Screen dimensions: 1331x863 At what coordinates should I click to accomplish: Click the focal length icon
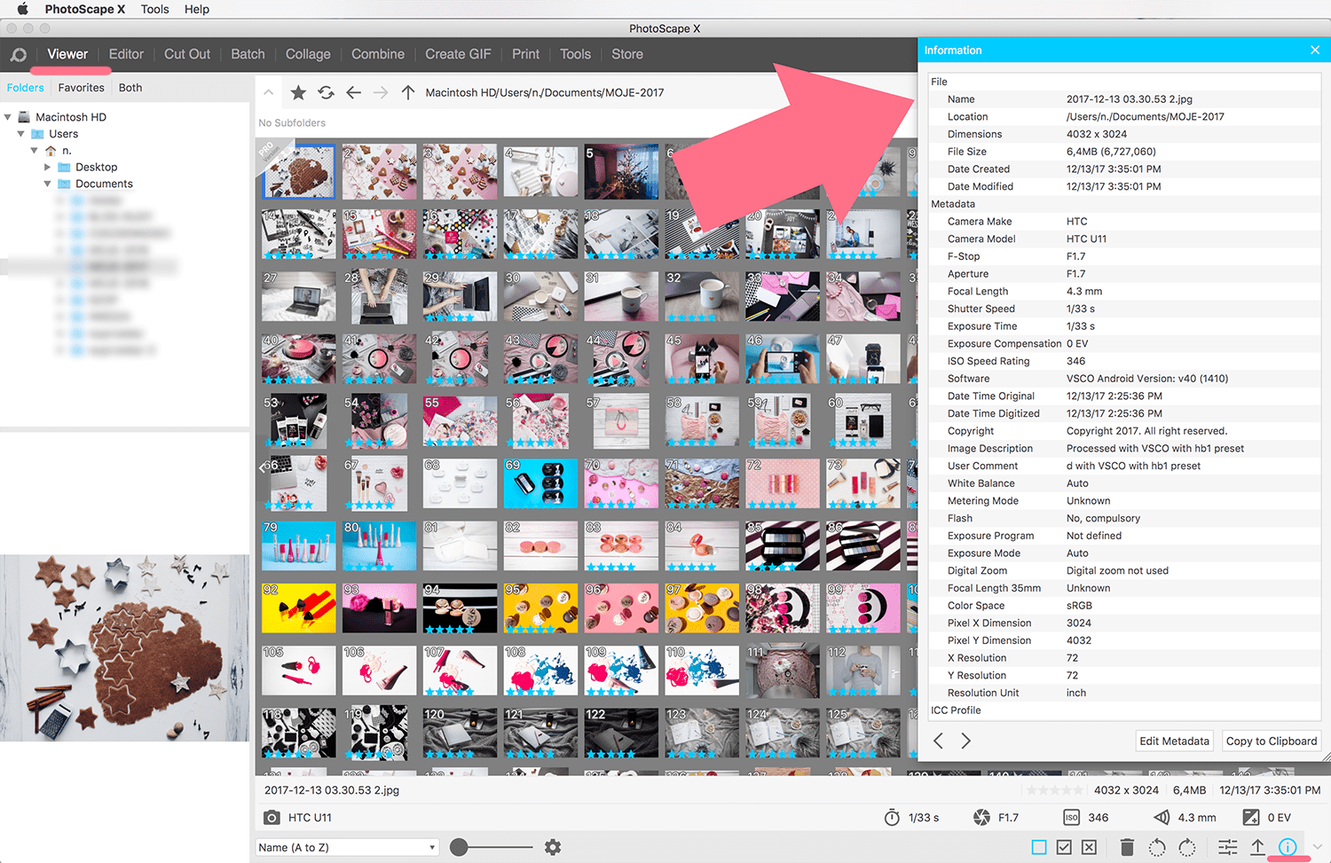point(1162,818)
